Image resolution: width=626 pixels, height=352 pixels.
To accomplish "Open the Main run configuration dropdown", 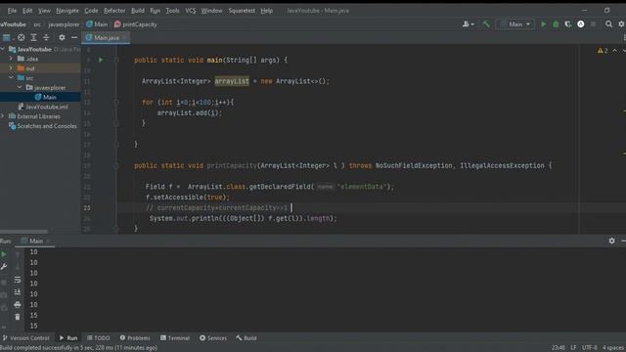I will 515,24.
